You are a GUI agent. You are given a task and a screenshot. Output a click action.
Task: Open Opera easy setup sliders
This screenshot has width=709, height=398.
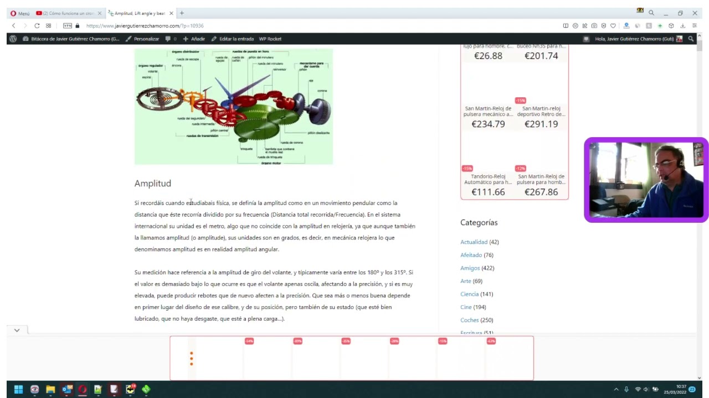coord(694,26)
